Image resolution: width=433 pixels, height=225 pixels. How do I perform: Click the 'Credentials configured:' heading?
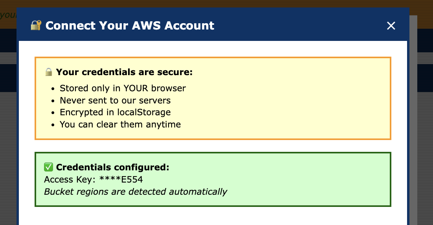112,167
